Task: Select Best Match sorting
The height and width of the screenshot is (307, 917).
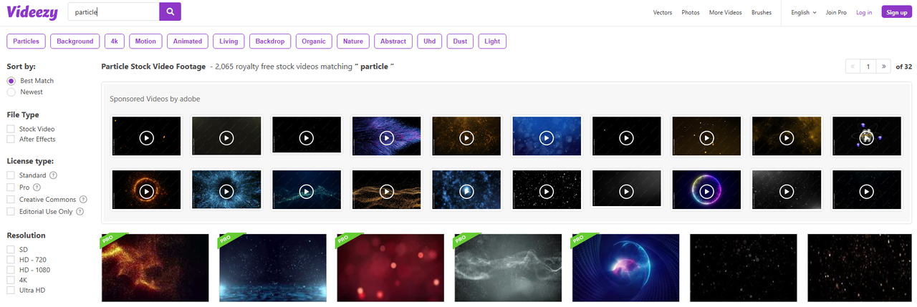Action: click(x=11, y=81)
